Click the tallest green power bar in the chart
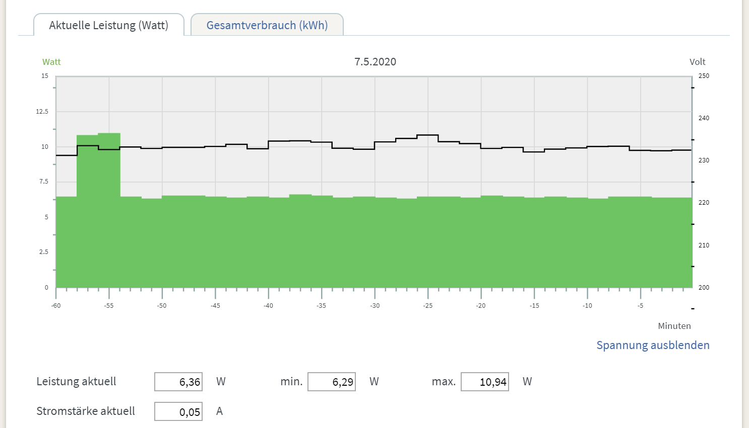 109,211
